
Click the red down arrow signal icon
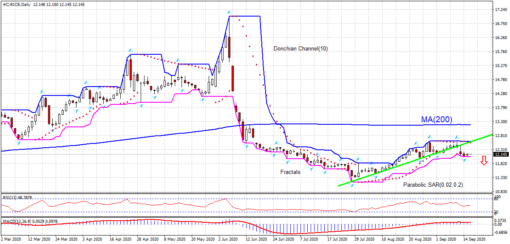click(484, 160)
